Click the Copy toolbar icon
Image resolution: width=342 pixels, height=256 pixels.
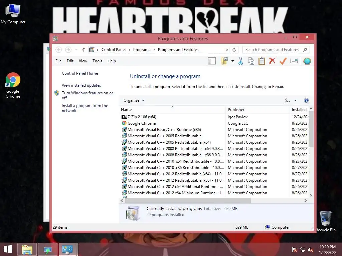[x=251, y=61]
